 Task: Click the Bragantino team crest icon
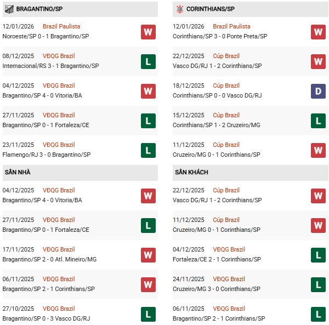[9, 9]
